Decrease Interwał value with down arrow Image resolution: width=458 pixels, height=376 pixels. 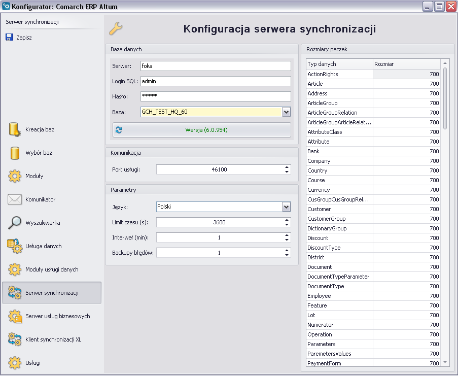click(287, 240)
